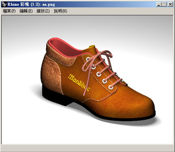The image size is (175, 152).
Task: Click the Rhino icon in the title bar
Action: [x=4, y=5]
